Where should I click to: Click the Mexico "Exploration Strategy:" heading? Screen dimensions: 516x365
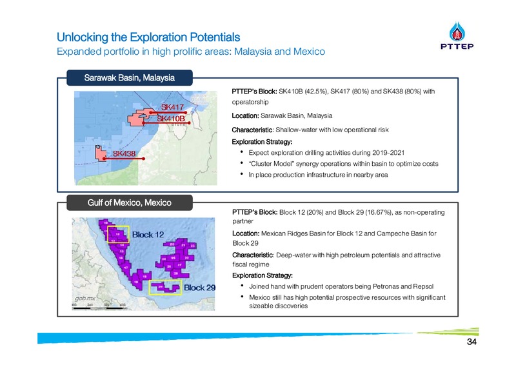click(x=263, y=275)
